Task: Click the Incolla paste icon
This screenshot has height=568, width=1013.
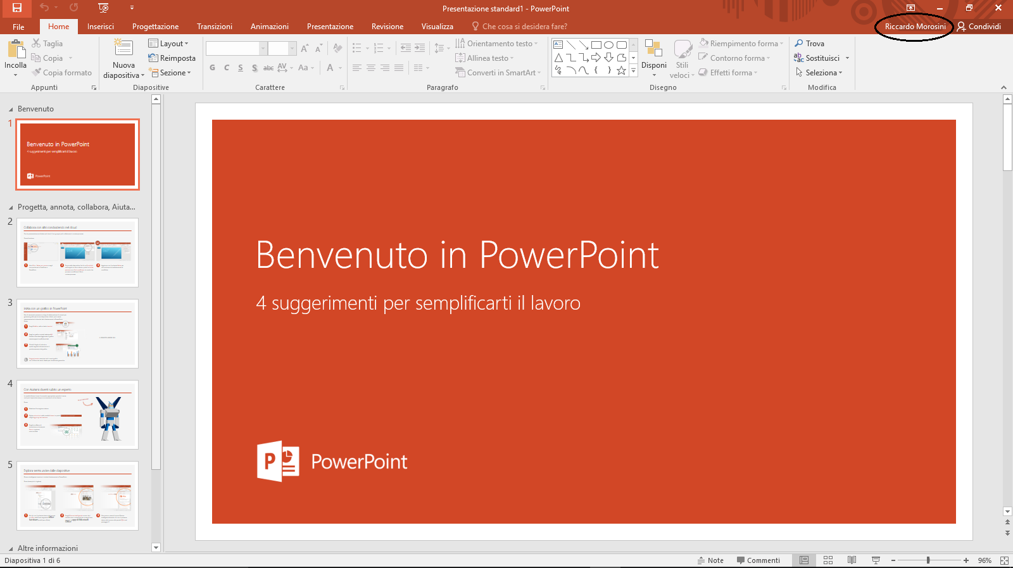Action: click(16, 49)
